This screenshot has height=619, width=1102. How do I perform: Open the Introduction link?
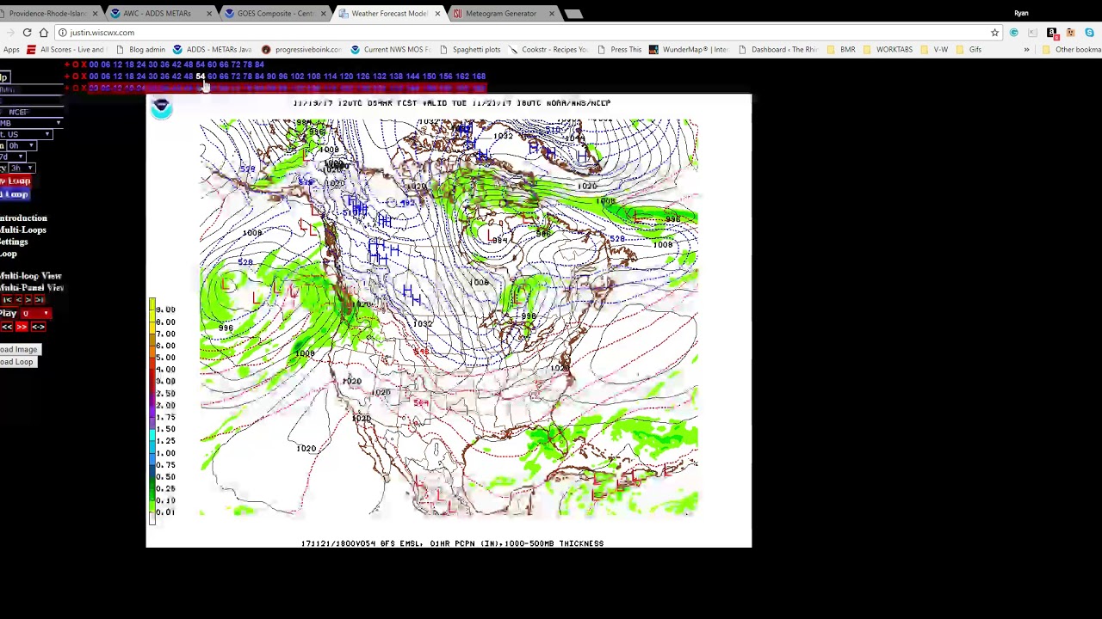(23, 218)
